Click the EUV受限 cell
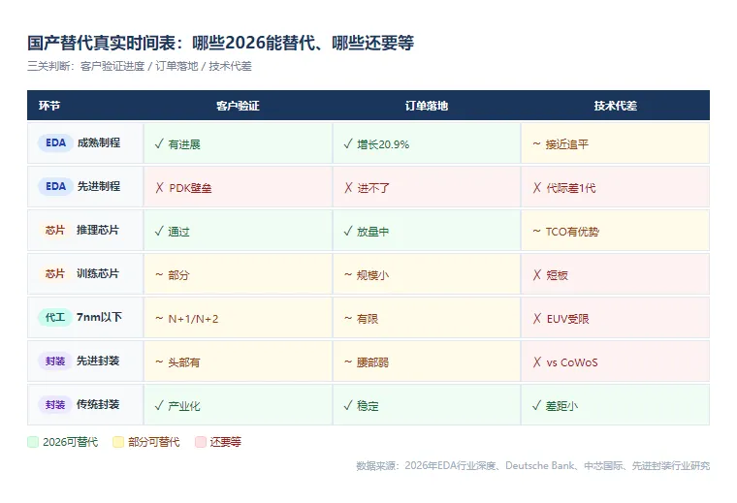The width and height of the screenshot is (737, 503). 615,319
